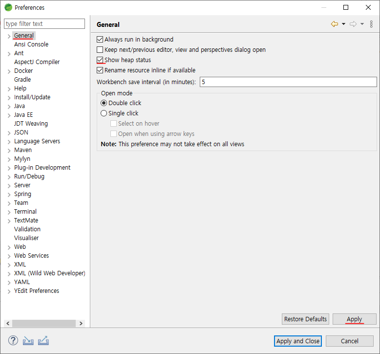Click the back navigation arrow icon

pyautogui.click(x=335, y=24)
